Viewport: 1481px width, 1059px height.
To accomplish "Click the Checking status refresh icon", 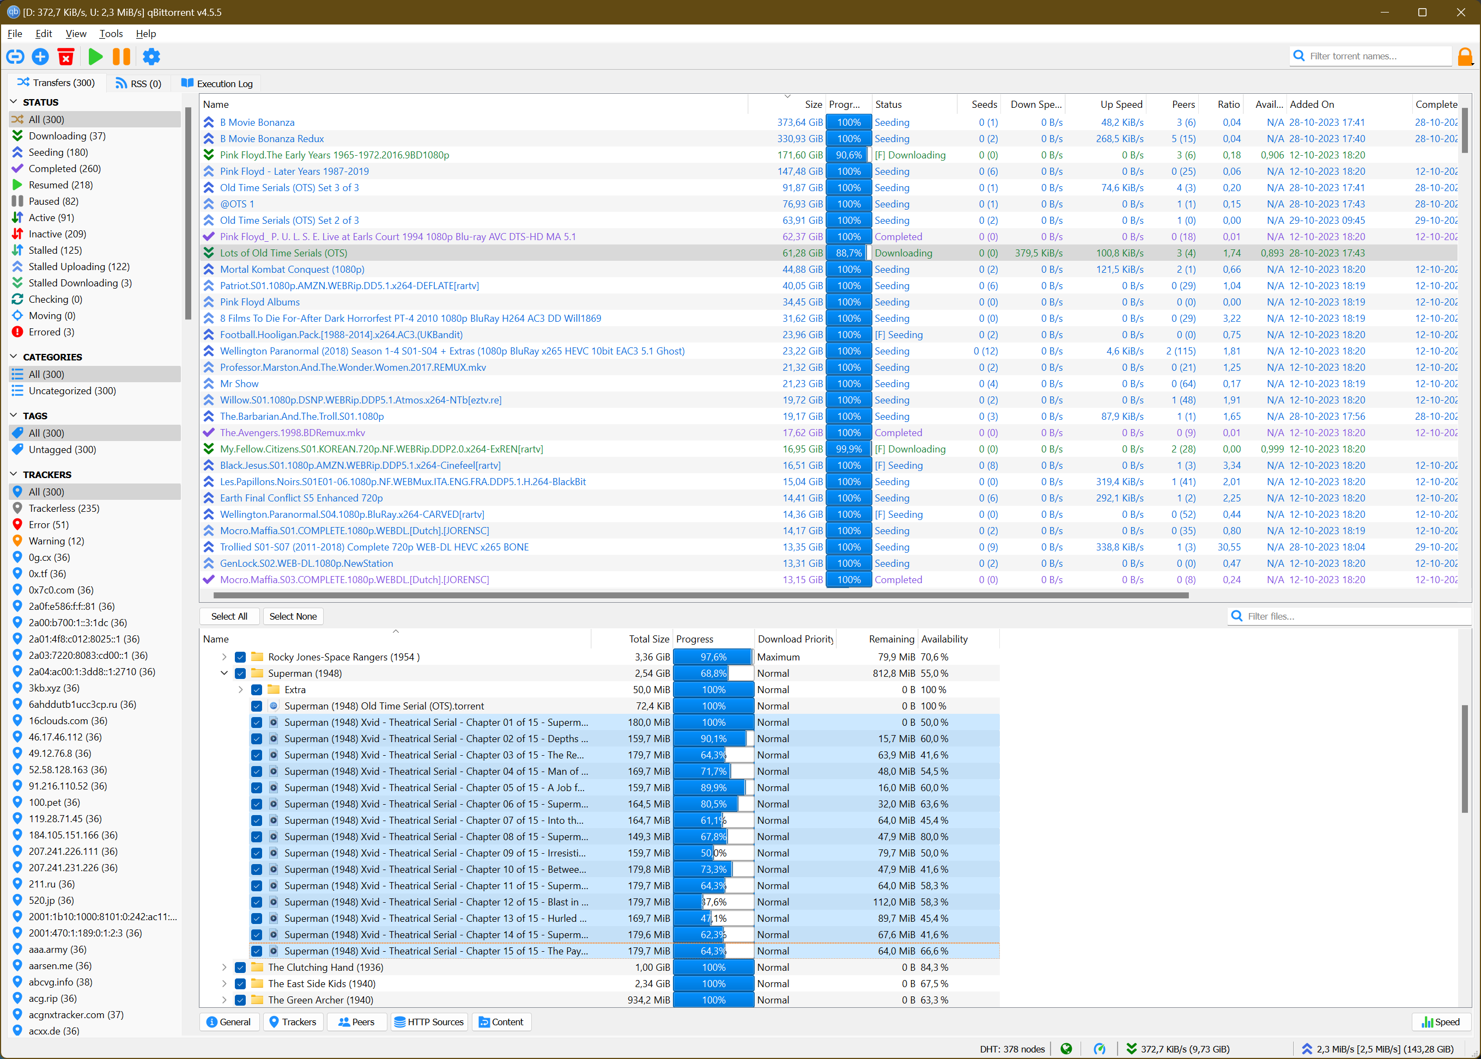I will click(17, 299).
